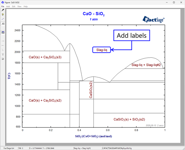Click the light bulb tool icon

pos(3,14)
